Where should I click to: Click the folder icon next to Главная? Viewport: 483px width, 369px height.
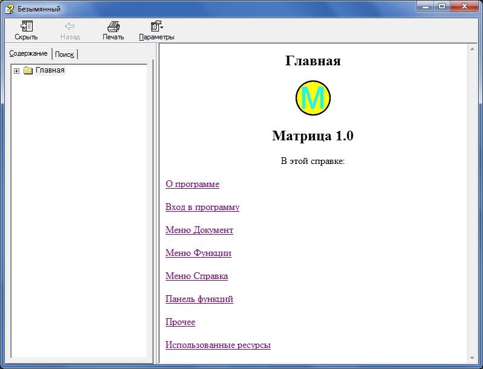point(28,71)
